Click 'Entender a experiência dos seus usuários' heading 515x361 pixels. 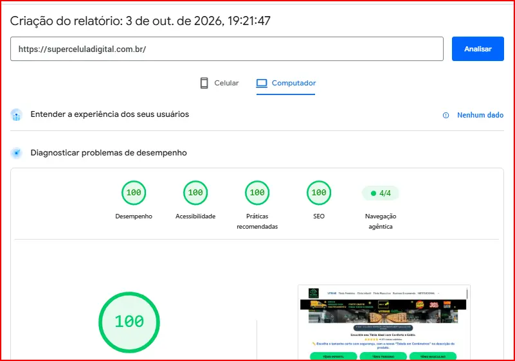[x=110, y=114]
